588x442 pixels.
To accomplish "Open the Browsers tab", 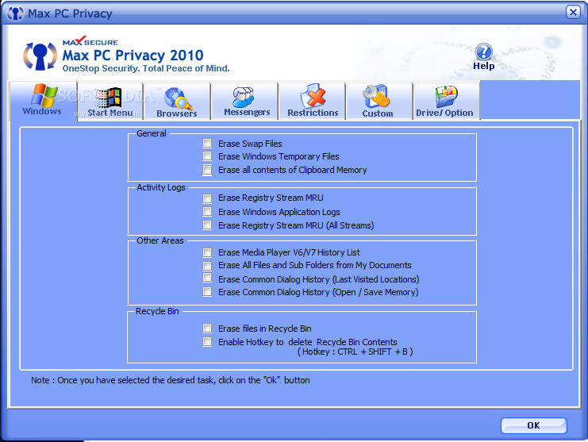I will tap(177, 102).
